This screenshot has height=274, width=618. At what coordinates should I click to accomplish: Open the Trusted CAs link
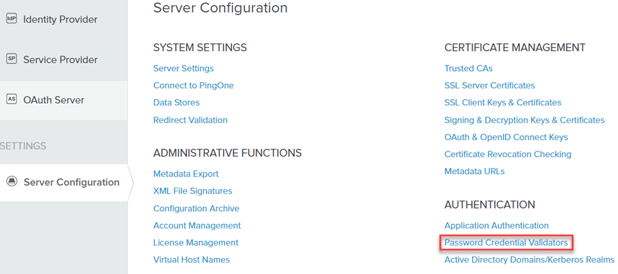[468, 68]
